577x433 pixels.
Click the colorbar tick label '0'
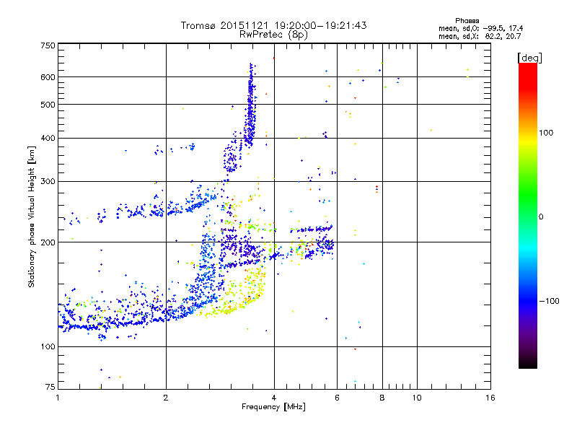point(541,217)
